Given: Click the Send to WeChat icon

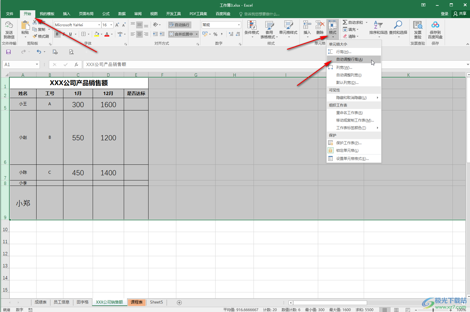Looking at the screenshot, I should point(9,26).
